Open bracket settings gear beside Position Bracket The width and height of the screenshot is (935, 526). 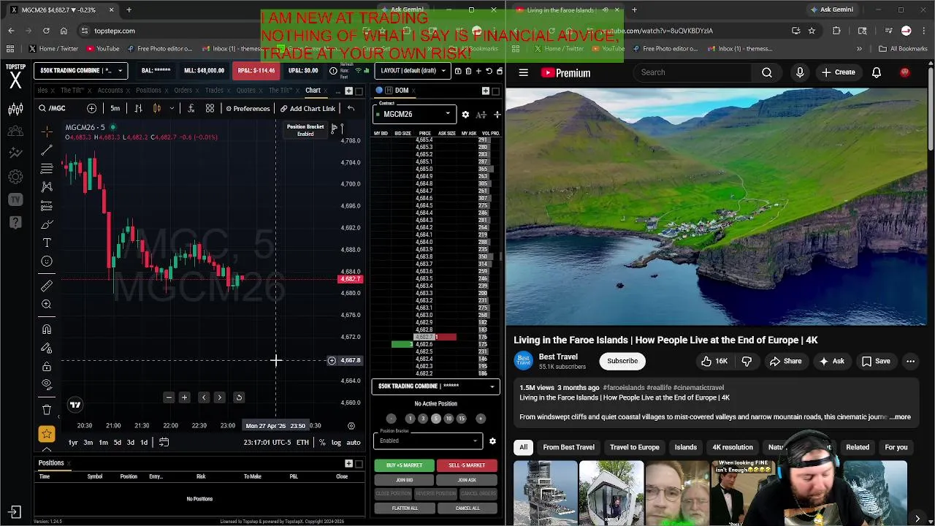coord(492,441)
